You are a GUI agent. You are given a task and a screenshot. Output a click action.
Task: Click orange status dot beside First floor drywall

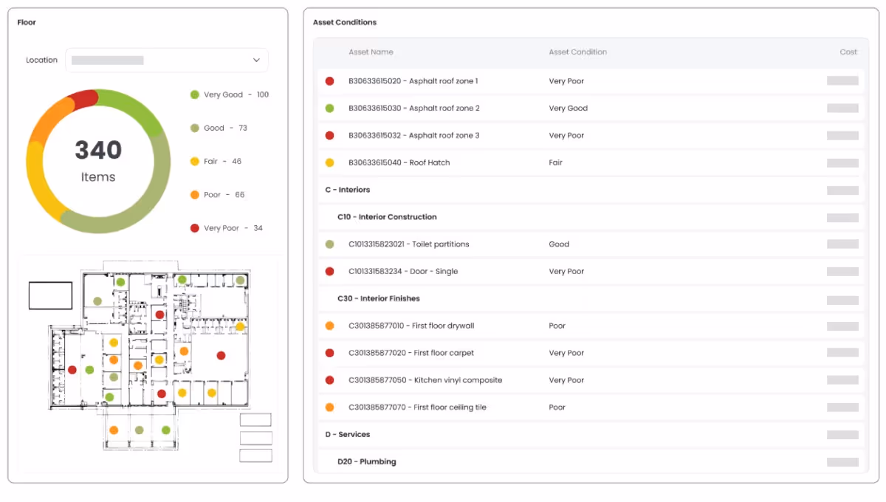click(x=329, y=326)
